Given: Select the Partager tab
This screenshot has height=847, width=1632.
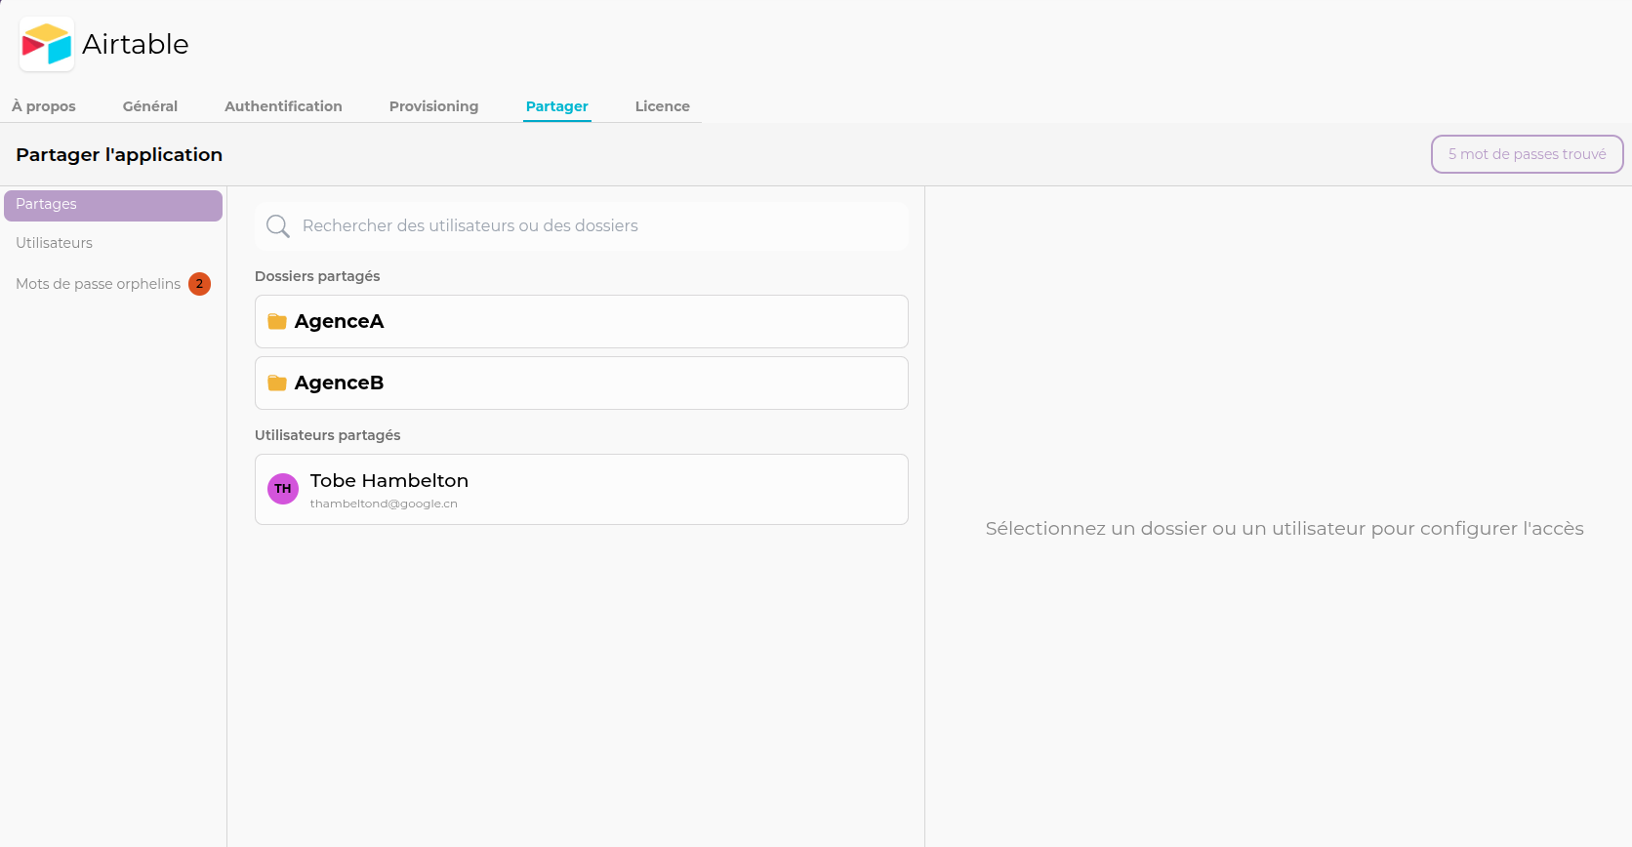Looking at the screenshot, I should coord(556,106).
